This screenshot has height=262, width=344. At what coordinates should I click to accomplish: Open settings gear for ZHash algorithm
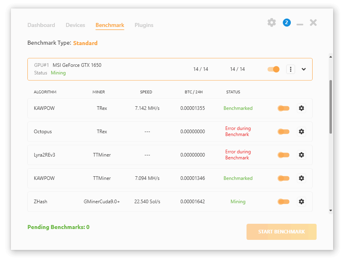[x=301, y=202]
